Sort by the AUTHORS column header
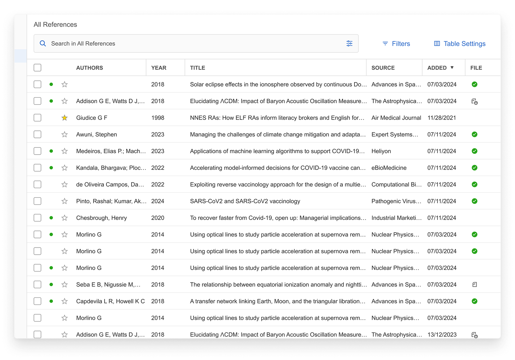 point(89,68)
